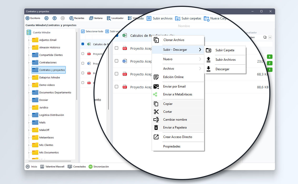Image resolution: width=298 pixels, height=184 pixels.
Task: Click the Demo-videos folder icon
Action: click(x=35, y=85)
